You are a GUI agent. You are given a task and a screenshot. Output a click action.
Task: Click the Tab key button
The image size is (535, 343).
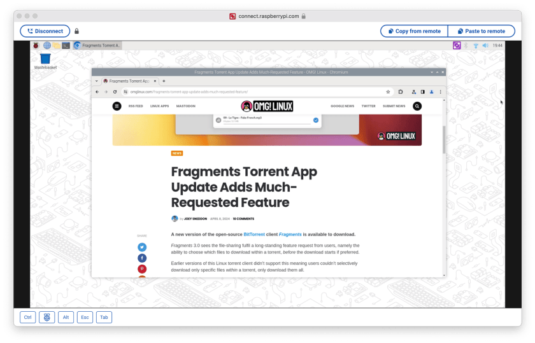click(x=104, y=318)
